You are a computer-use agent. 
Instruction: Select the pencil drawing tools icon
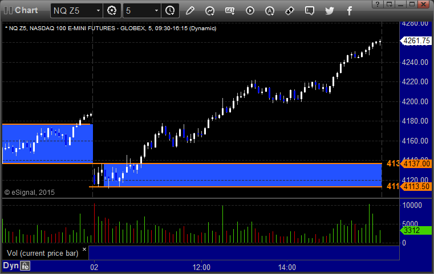click(x=190, y=11)
